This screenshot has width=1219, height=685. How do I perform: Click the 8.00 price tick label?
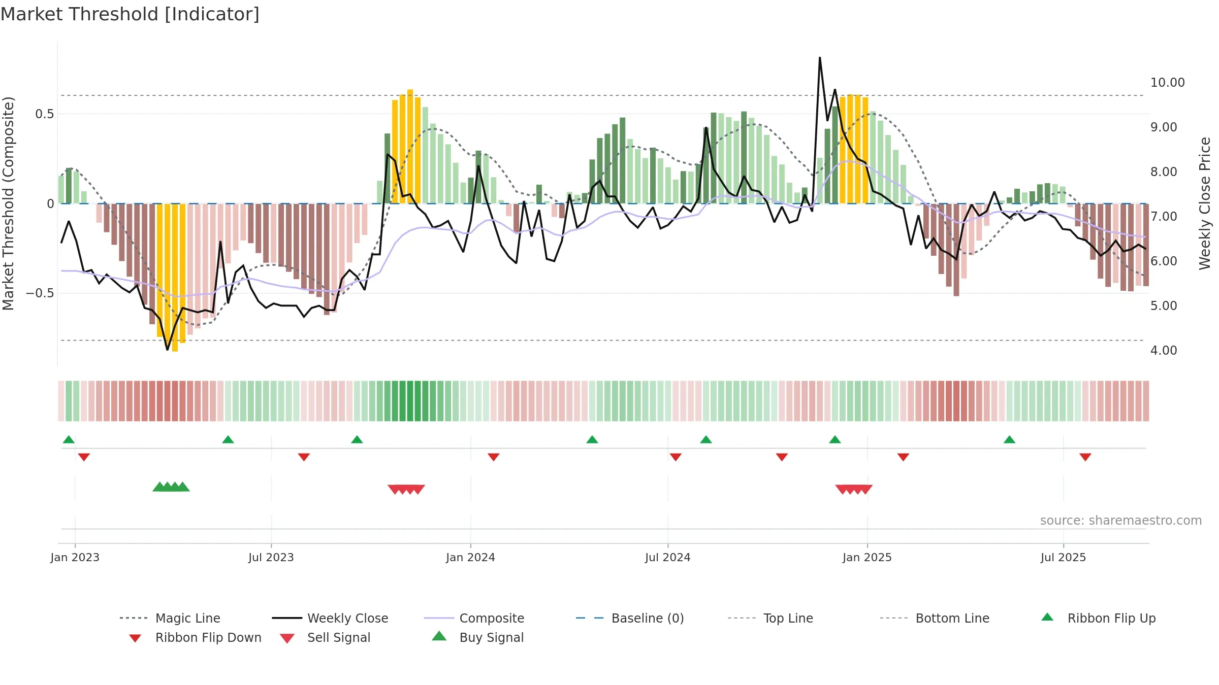(1164, 172)
